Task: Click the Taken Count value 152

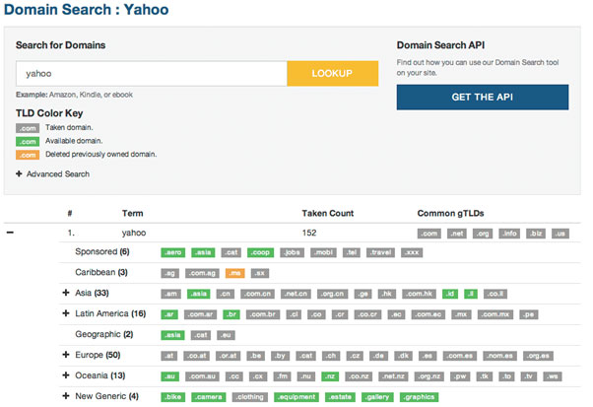Action: 309,233
